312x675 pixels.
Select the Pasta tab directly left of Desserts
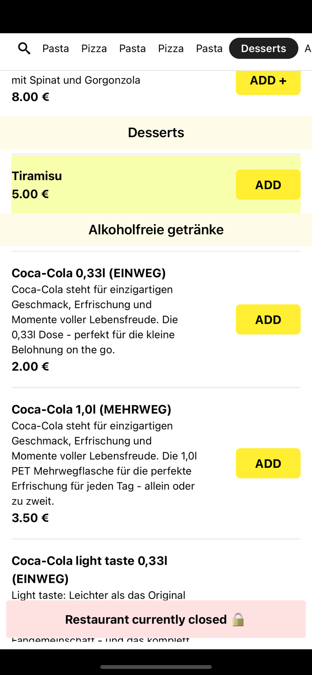point(209,48)
